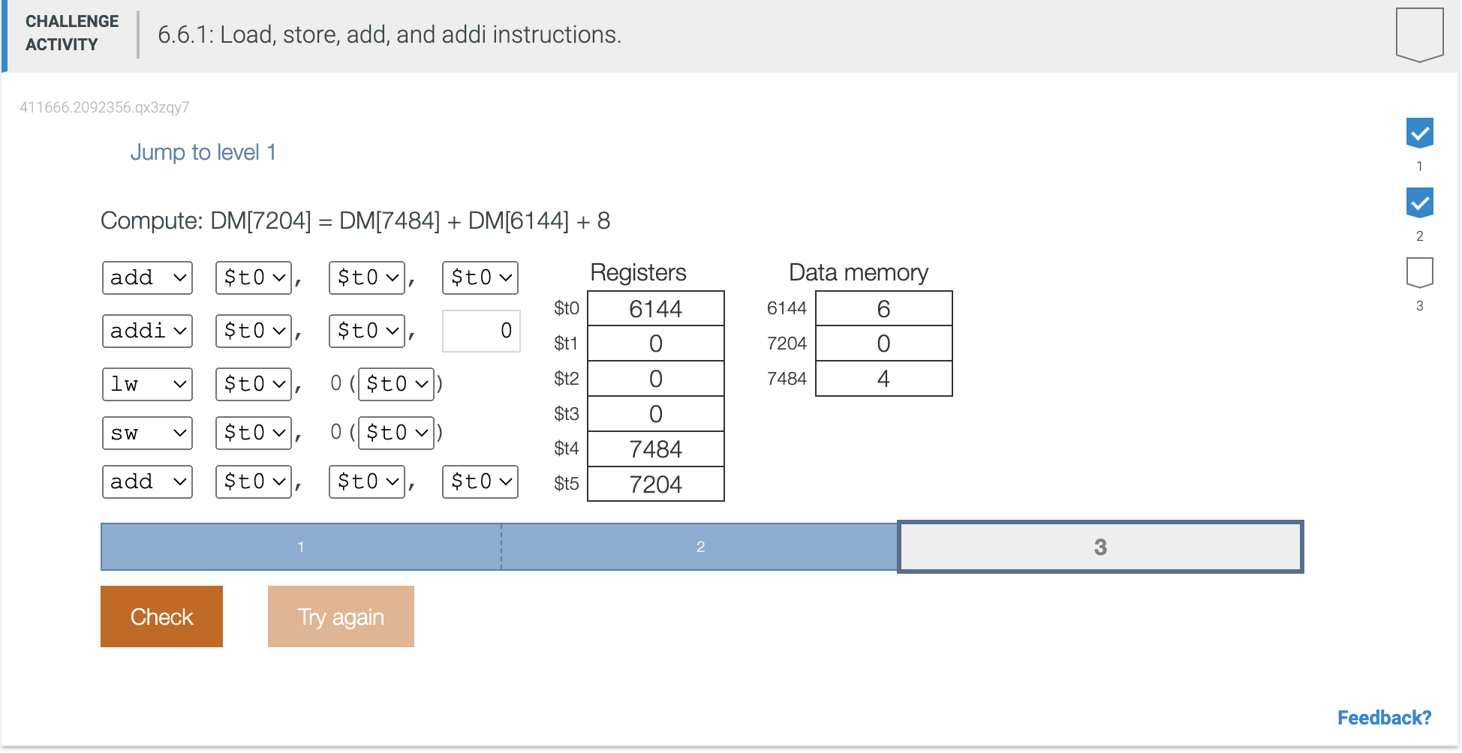This screenshot has width=1462, height=753.
Task: Open first add row second register dropdown
Action: [367, 277]
